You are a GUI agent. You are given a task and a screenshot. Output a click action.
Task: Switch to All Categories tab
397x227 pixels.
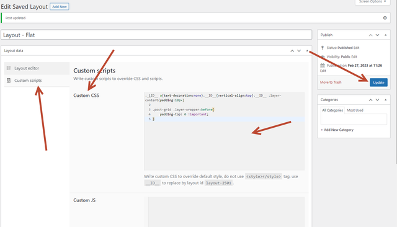click(x=332, y=110)
